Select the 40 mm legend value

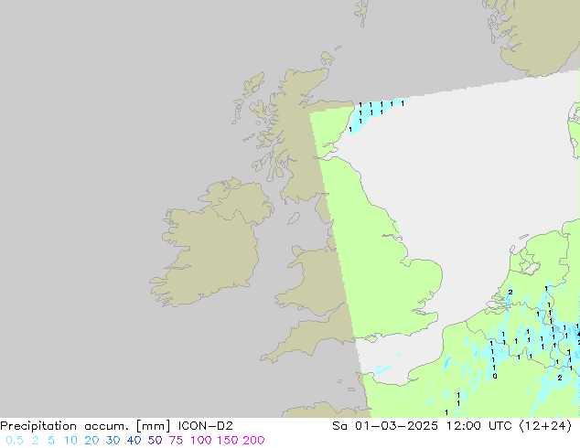point(134,441)
